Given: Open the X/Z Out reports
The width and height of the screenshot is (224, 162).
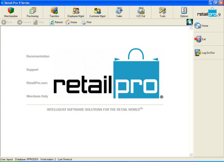Looking at the screenshot, I should pyautogui.click(x=141, y=12).
